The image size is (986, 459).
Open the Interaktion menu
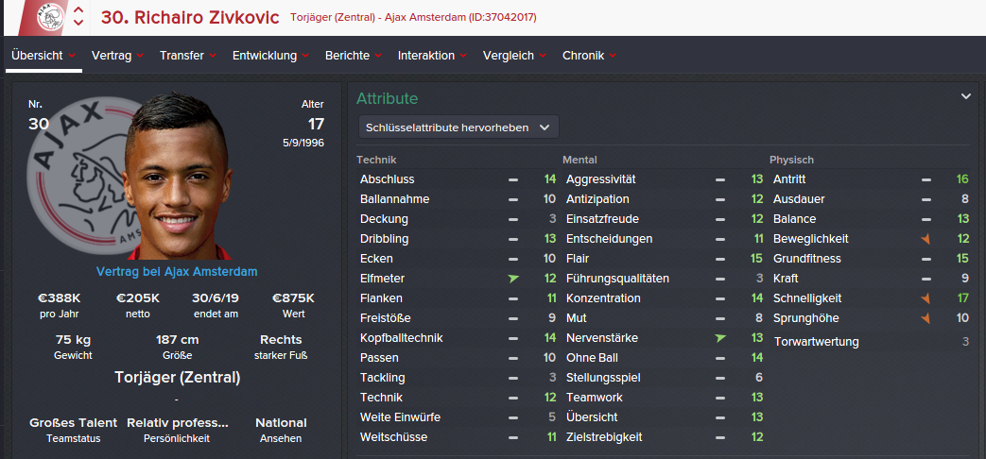pos(432,56)
